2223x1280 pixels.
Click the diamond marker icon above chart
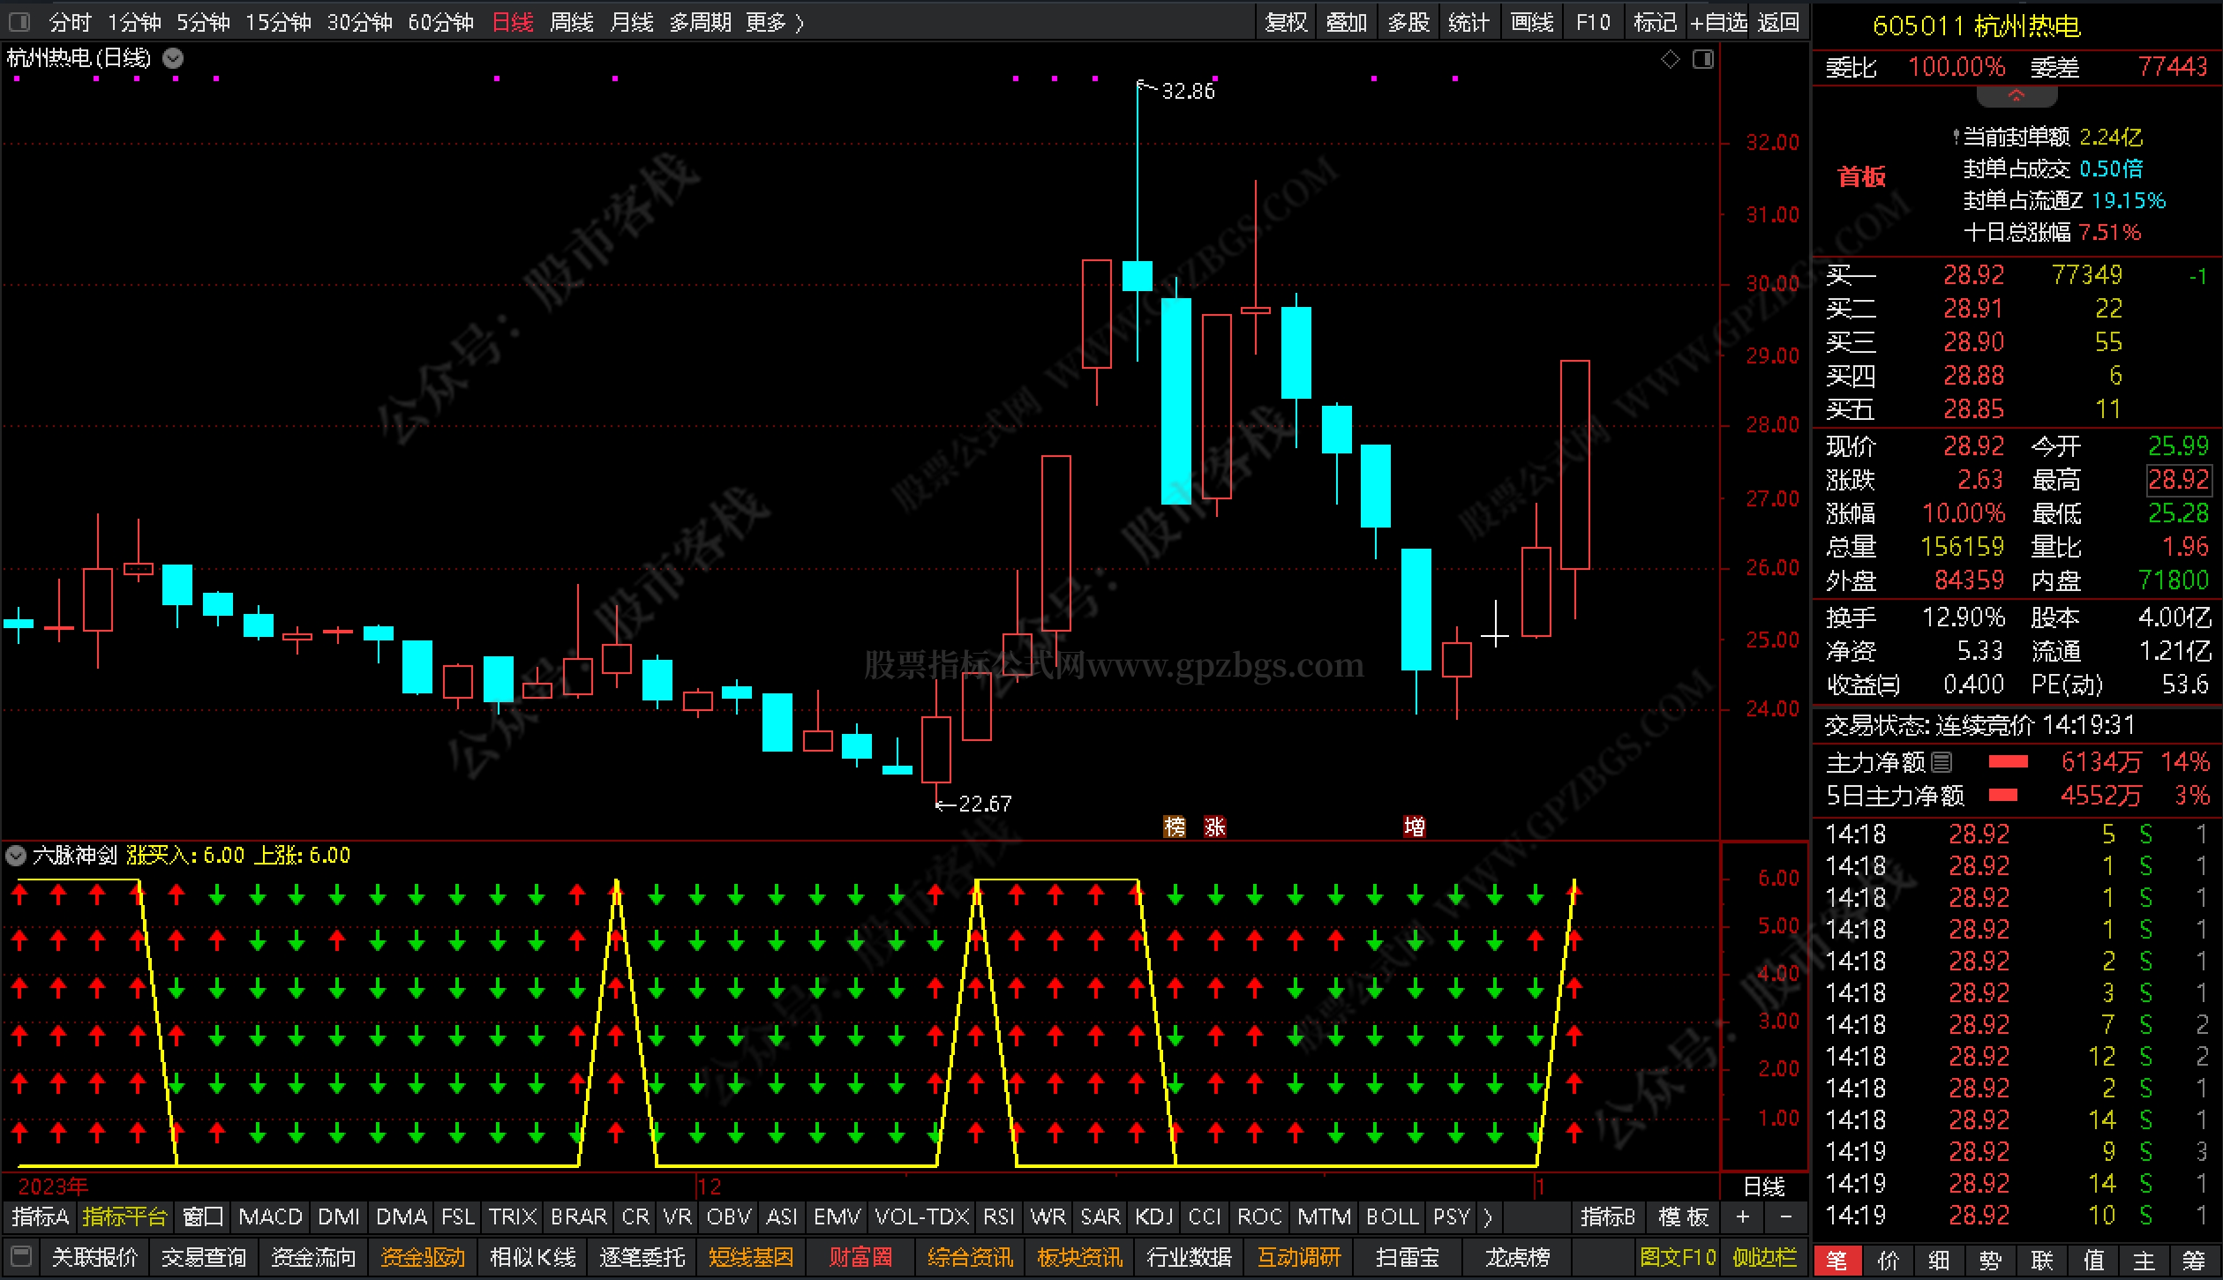[1670, 59]
